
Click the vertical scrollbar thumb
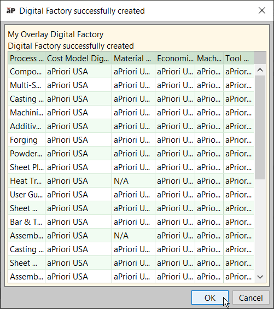[260, 127]
